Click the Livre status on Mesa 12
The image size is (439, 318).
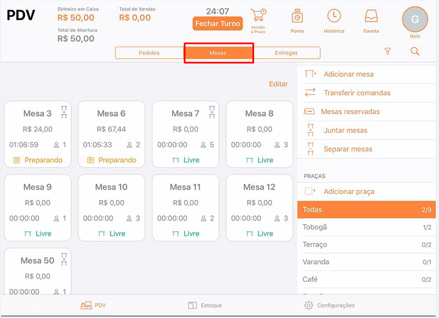coord(260,234)
